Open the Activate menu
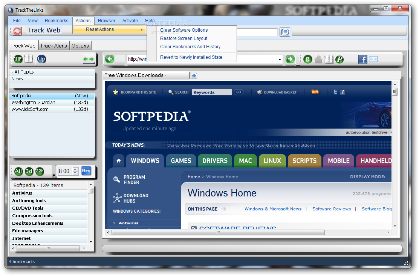 click(130, 21)
